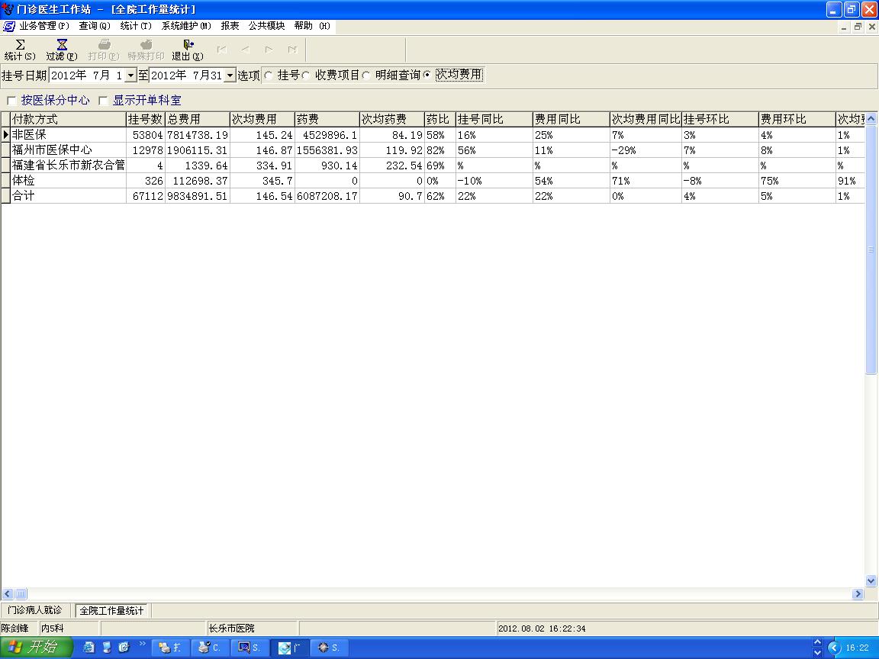The width and height of the screenshot is (879, 659).
Task: Click vertical scrollbar down arrow
Action: click(871, 581)
